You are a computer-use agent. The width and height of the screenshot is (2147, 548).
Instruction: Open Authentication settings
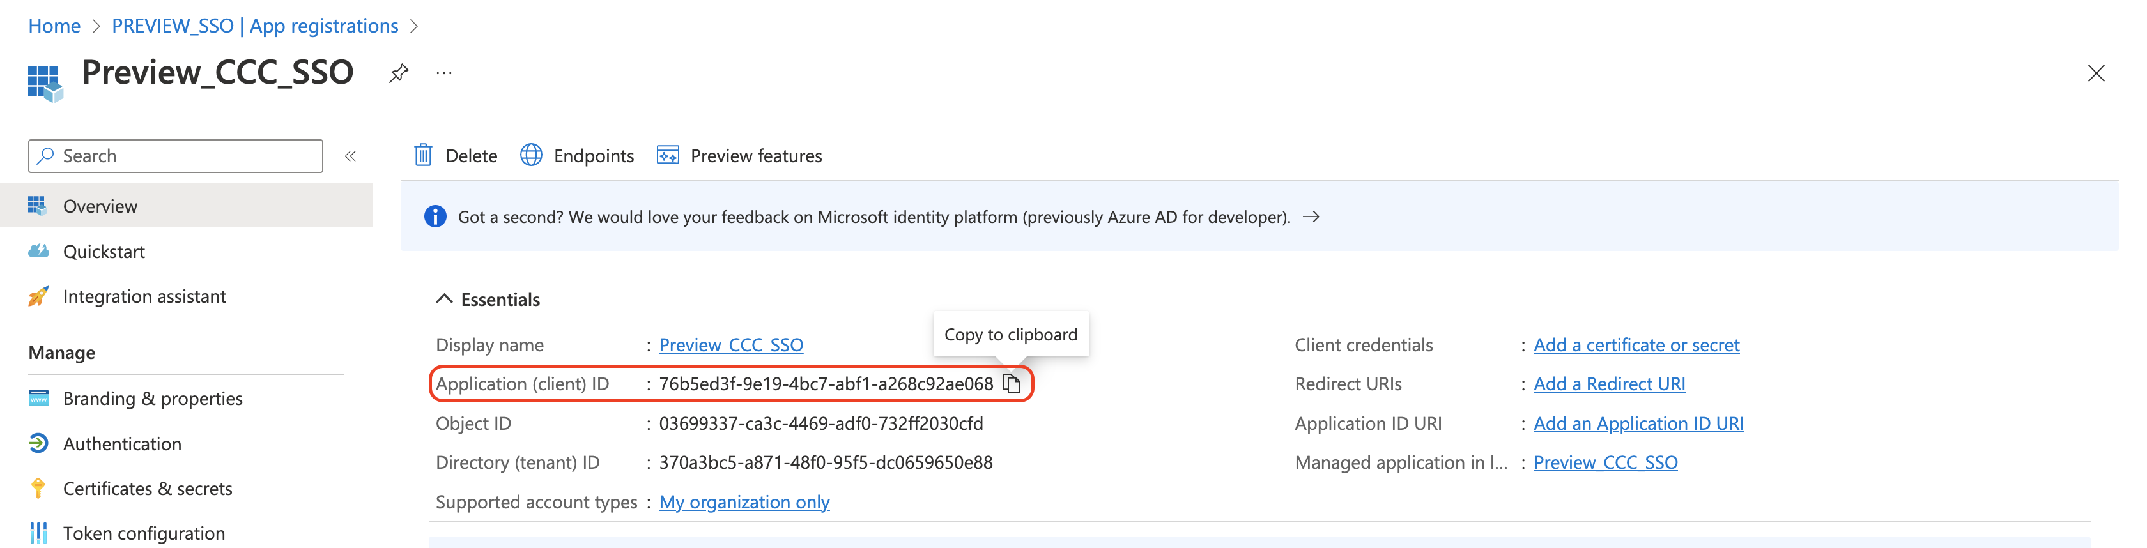(x=121, y=444)
